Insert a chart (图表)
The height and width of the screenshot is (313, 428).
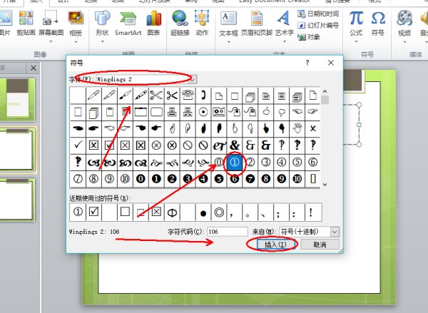153,24
